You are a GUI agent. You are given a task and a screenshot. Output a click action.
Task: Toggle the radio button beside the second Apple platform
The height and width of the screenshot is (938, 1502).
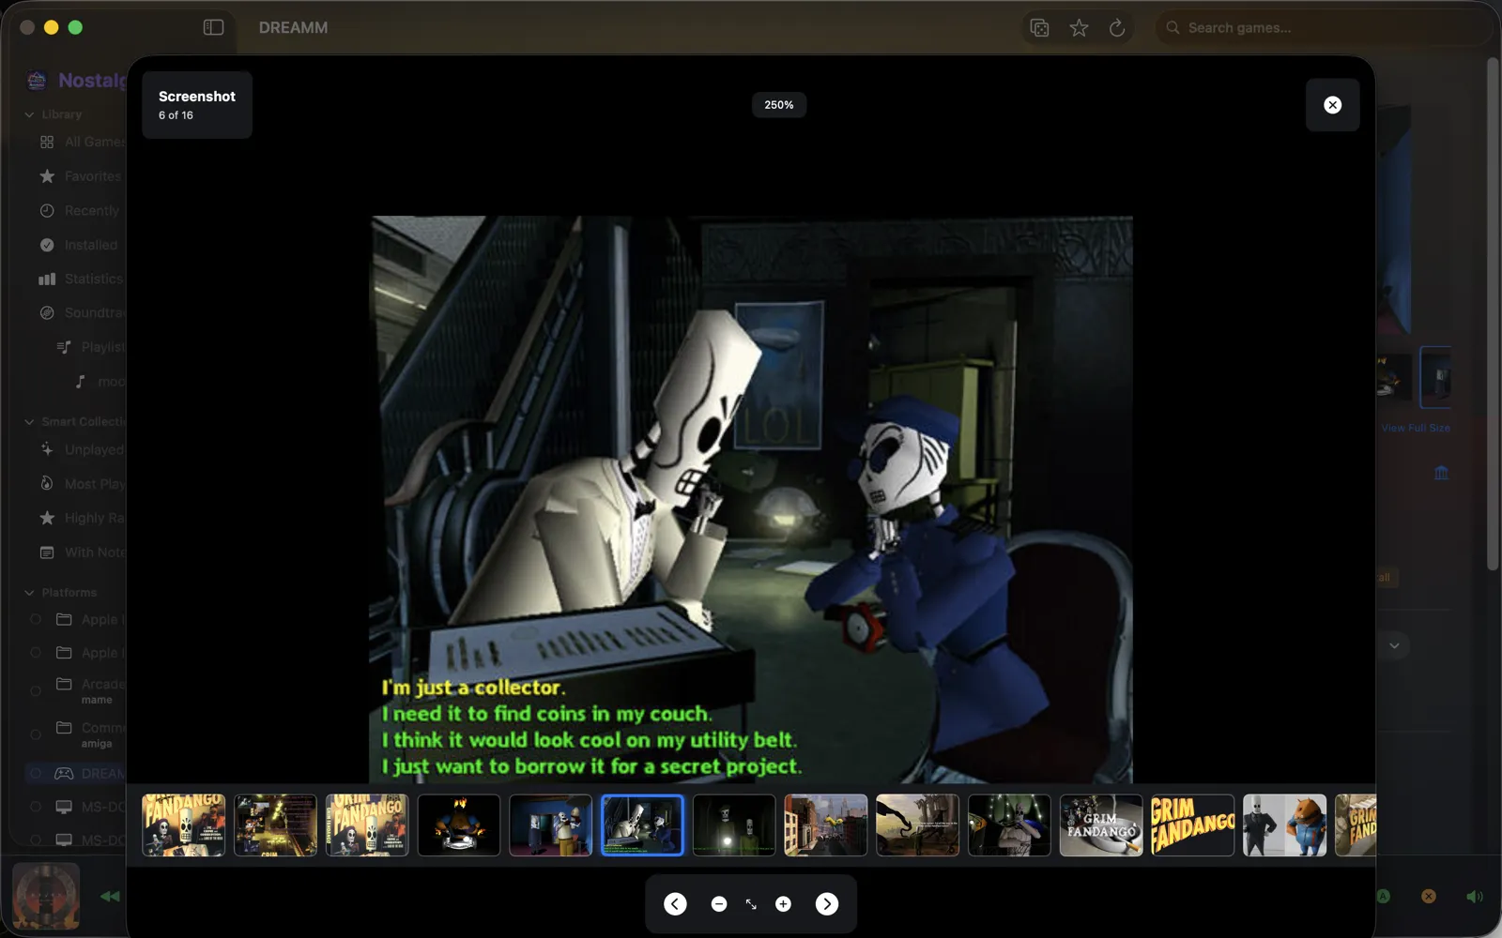pos(36,653)
